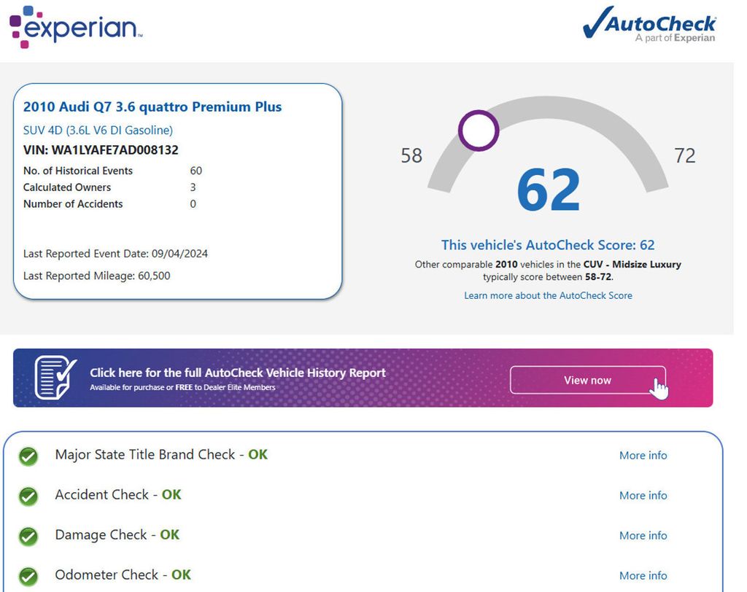Click the green checkmark beside Damage Check

pos(28,537)
